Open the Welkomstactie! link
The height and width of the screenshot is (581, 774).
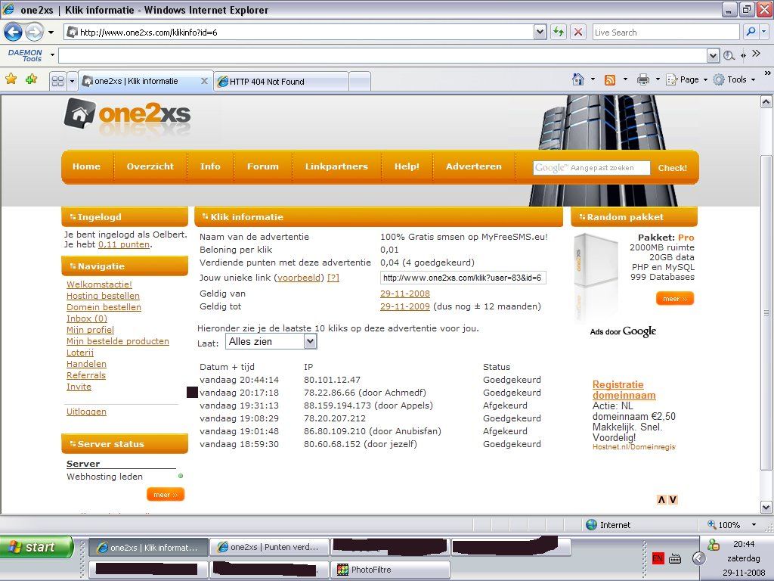pyautogui.click(x=99, y=284)
